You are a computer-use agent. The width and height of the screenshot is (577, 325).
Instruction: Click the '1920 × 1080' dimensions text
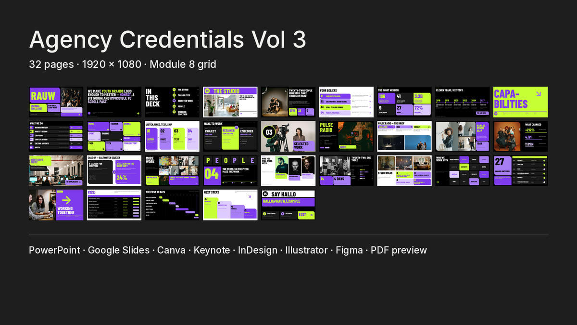point(112,64)
